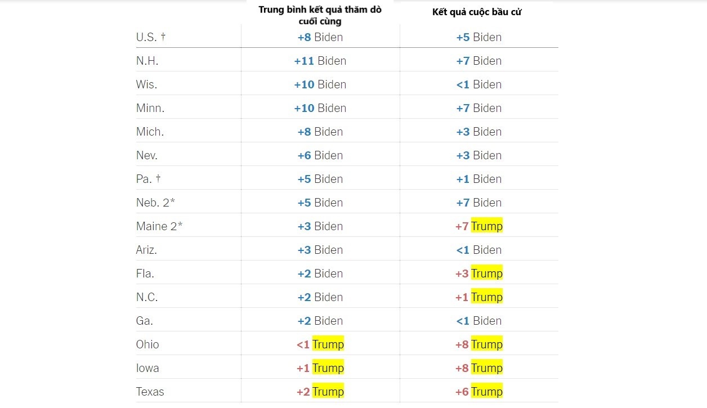
Task: Click the Minn. state label
Action: [150, 108]
